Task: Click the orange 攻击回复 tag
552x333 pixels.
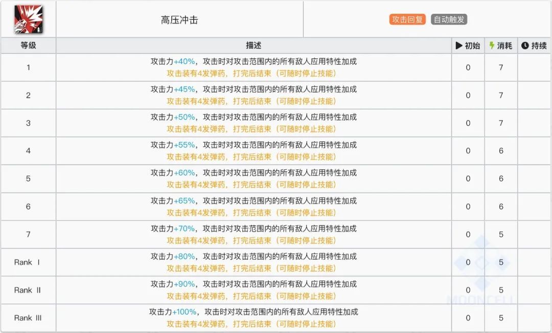Action: click(407, 20)
